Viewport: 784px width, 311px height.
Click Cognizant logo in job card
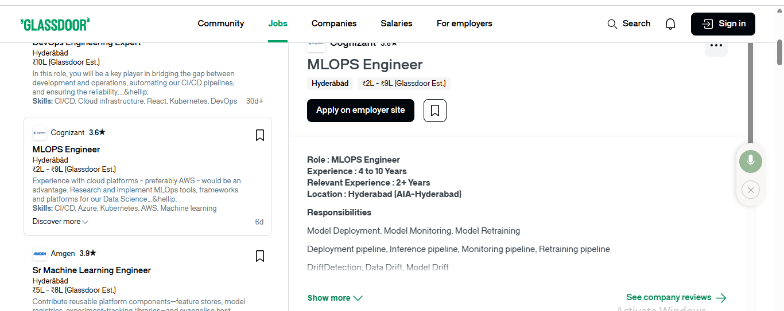40,133
